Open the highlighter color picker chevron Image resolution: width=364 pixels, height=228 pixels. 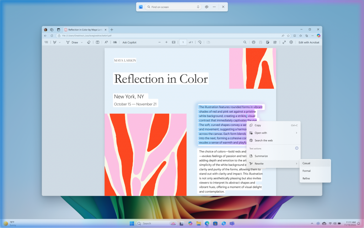coord(60,42)
